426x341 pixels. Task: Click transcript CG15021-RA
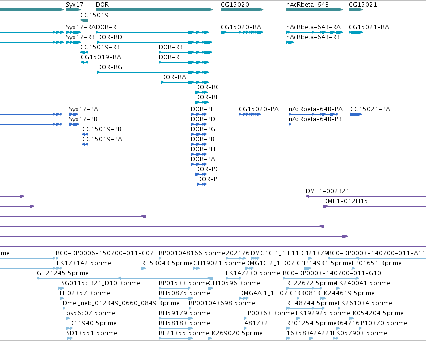(x=356, y=32)
